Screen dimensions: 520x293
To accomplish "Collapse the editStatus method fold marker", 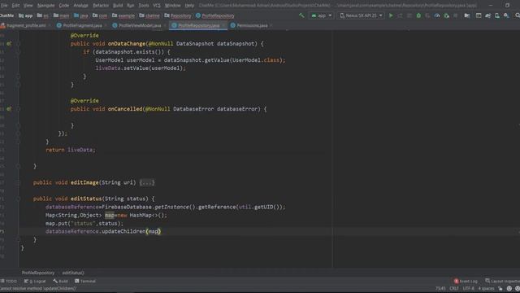I will (x=18, y=199).
